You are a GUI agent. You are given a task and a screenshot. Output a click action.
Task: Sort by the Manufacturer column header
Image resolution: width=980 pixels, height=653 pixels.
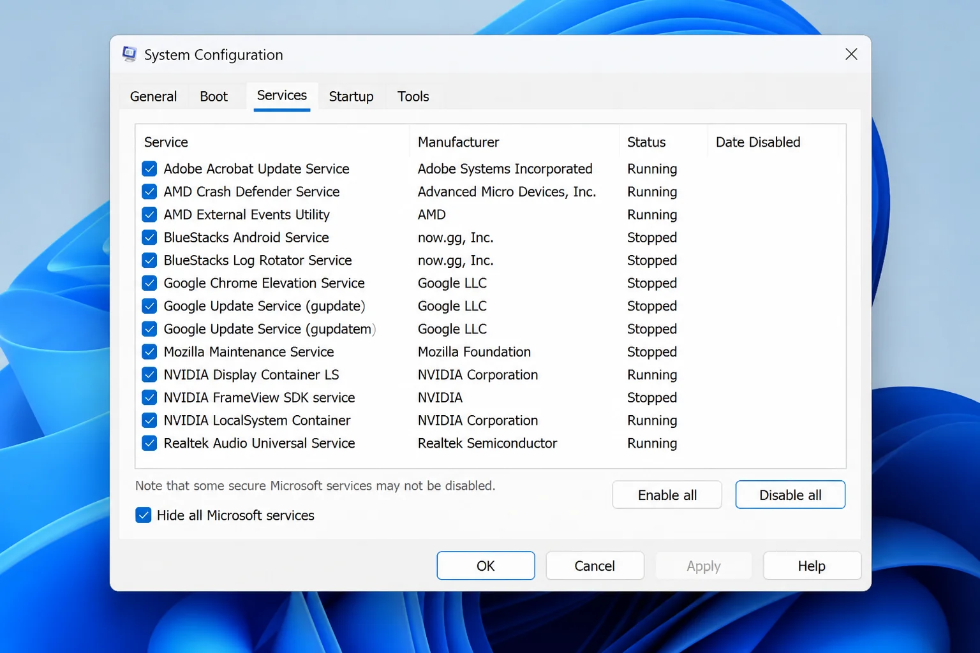pos(514,142)
